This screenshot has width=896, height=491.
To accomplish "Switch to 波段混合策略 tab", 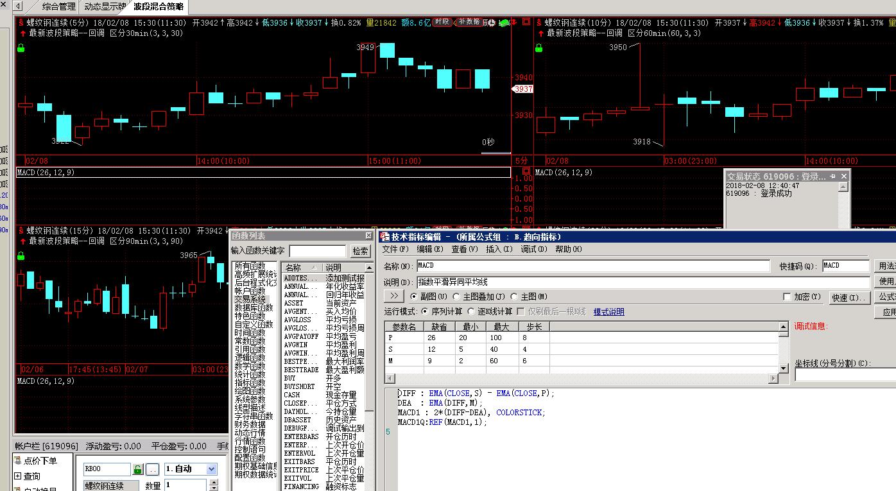I will 159,7.
